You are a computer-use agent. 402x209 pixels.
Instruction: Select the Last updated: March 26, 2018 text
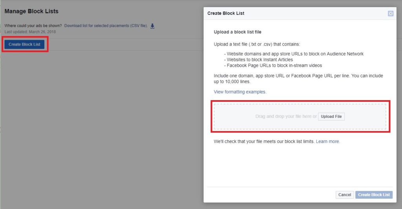tap(30, 32)
